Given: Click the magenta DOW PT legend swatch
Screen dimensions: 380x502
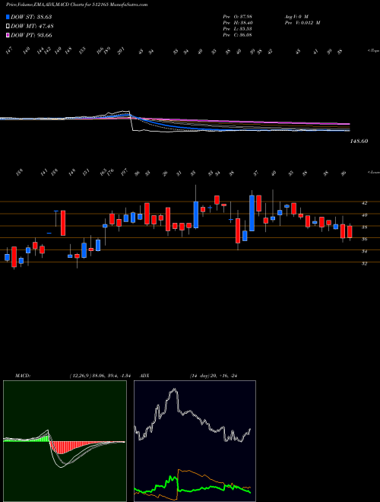Looking at the screenshot, I should tap(8, 35).
